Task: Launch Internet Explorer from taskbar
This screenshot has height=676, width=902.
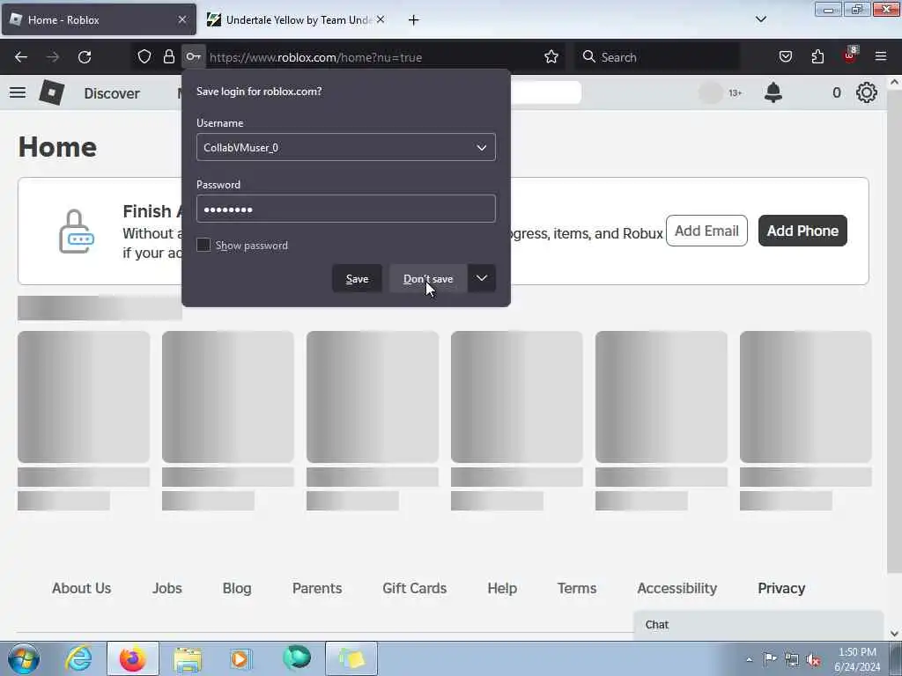Action: pos(78,658)
